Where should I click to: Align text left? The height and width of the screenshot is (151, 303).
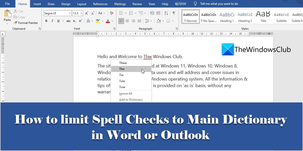pos(121,21)
